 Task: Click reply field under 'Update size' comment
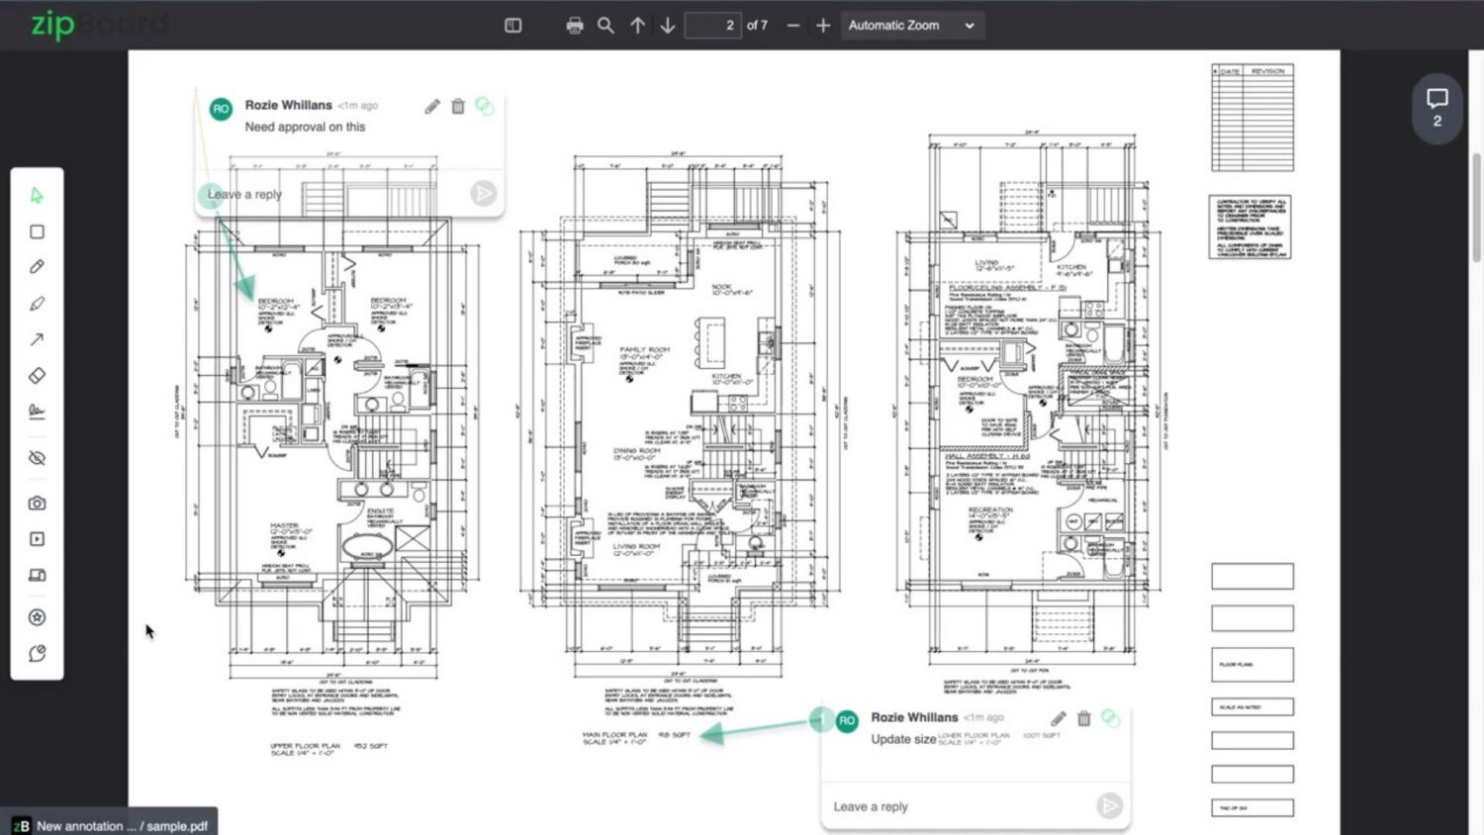960,806
